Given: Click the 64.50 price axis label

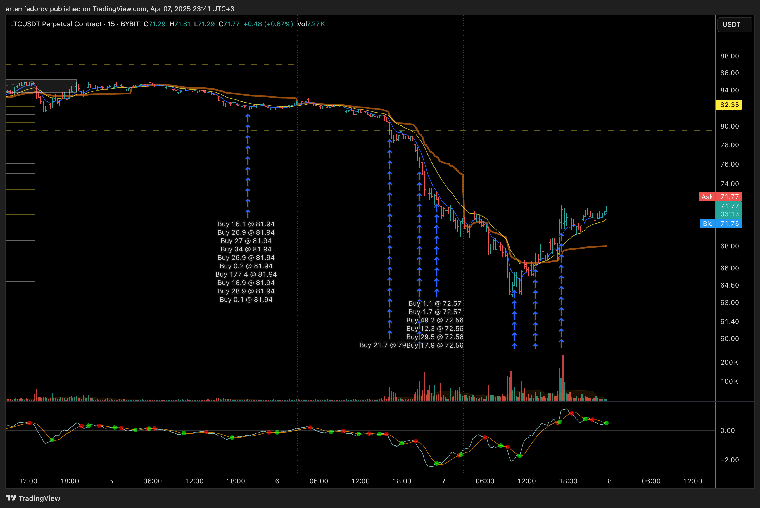Looking at the screenshot, I should point(730,285).
